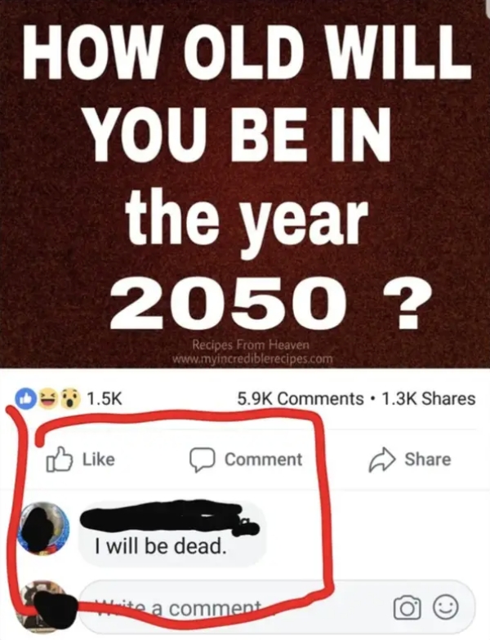Viewport: 490px width, 640px height.
Task: Tap the Comment button label
Action: click(264, 460)
